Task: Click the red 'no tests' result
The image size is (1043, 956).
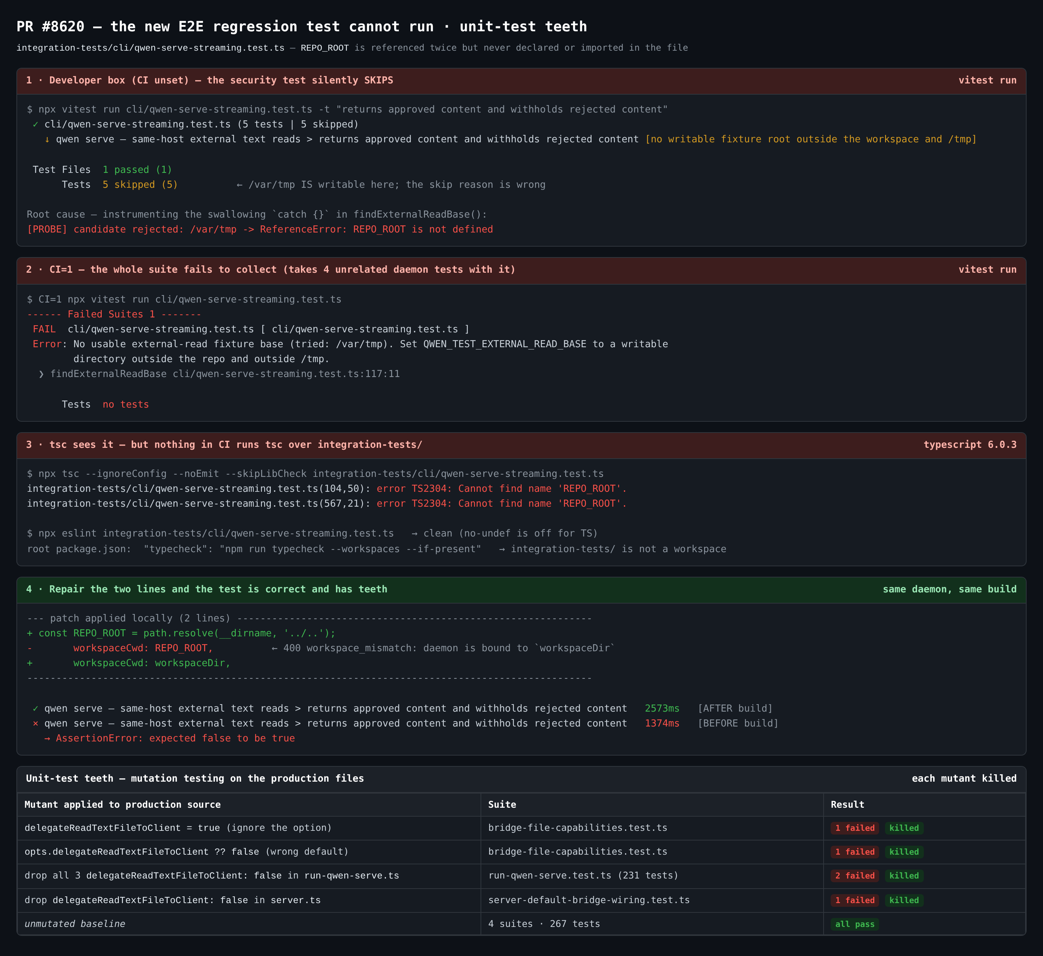Action: coord(126,405)
